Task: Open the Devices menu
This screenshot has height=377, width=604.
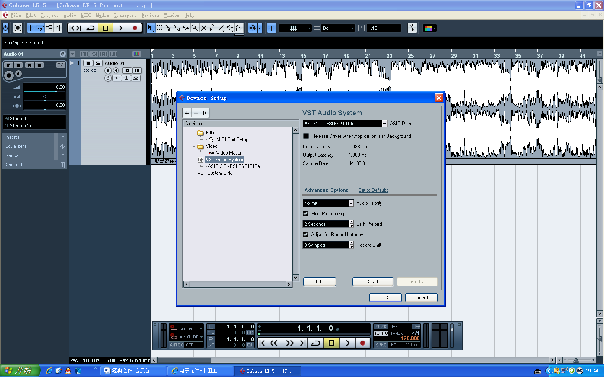Action: point(150,15)
